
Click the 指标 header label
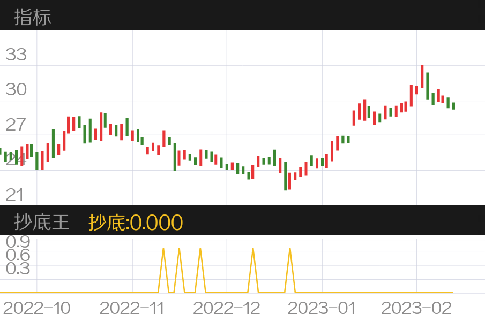(33, 17)
